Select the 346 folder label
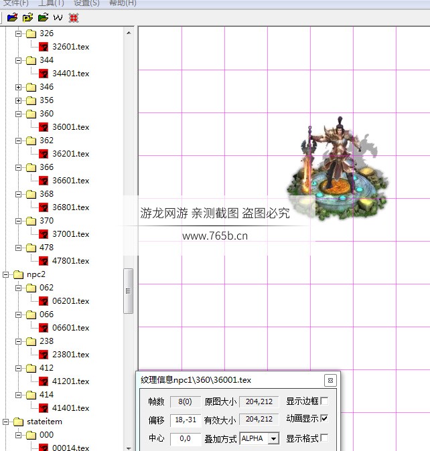Image resolution: width=430 pixels, height=451 pixels. tap(47, 87)
